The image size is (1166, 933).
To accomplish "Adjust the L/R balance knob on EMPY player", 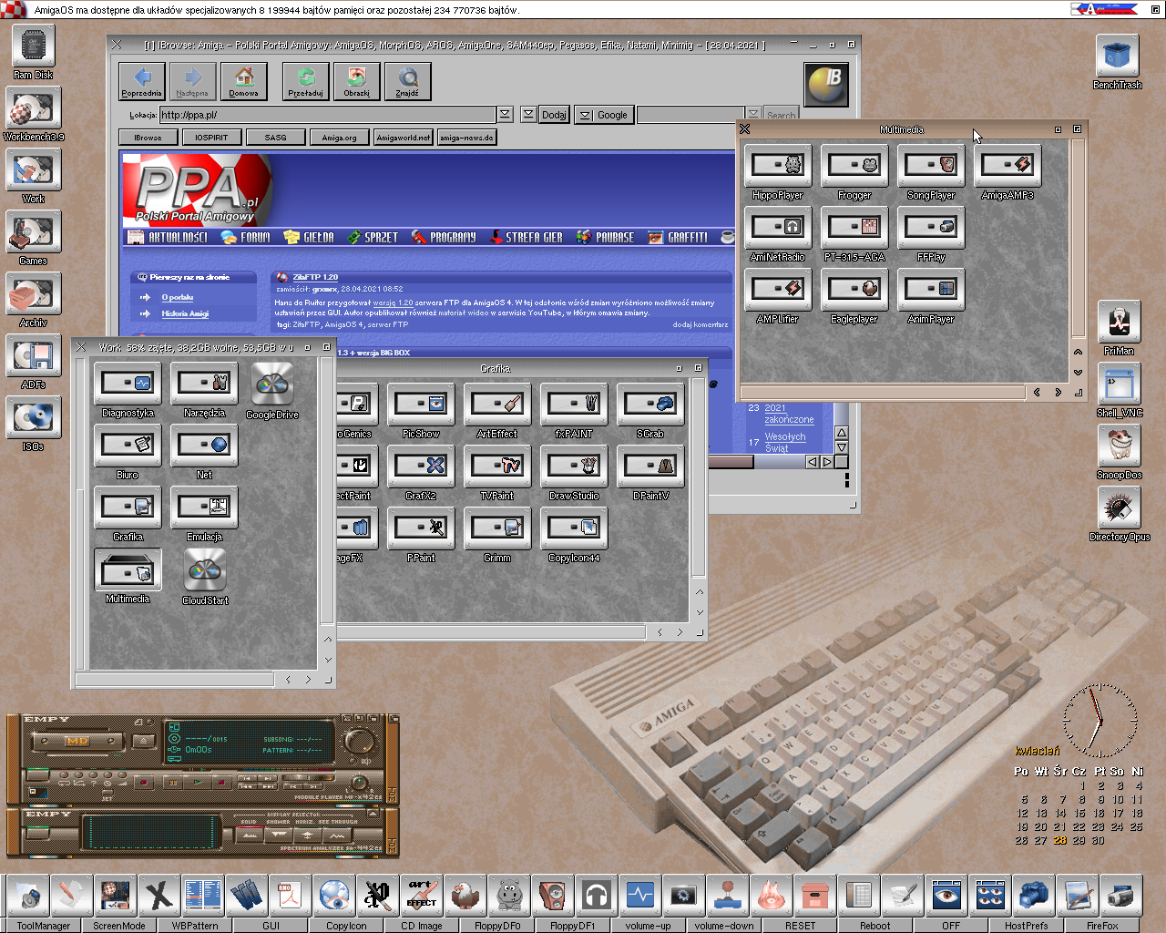I will (361, 783).
